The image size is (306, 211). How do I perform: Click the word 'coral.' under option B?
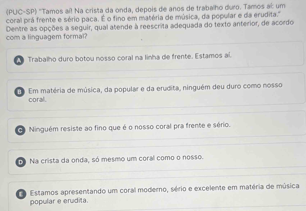pyautogui.click(x=38, y=99)
